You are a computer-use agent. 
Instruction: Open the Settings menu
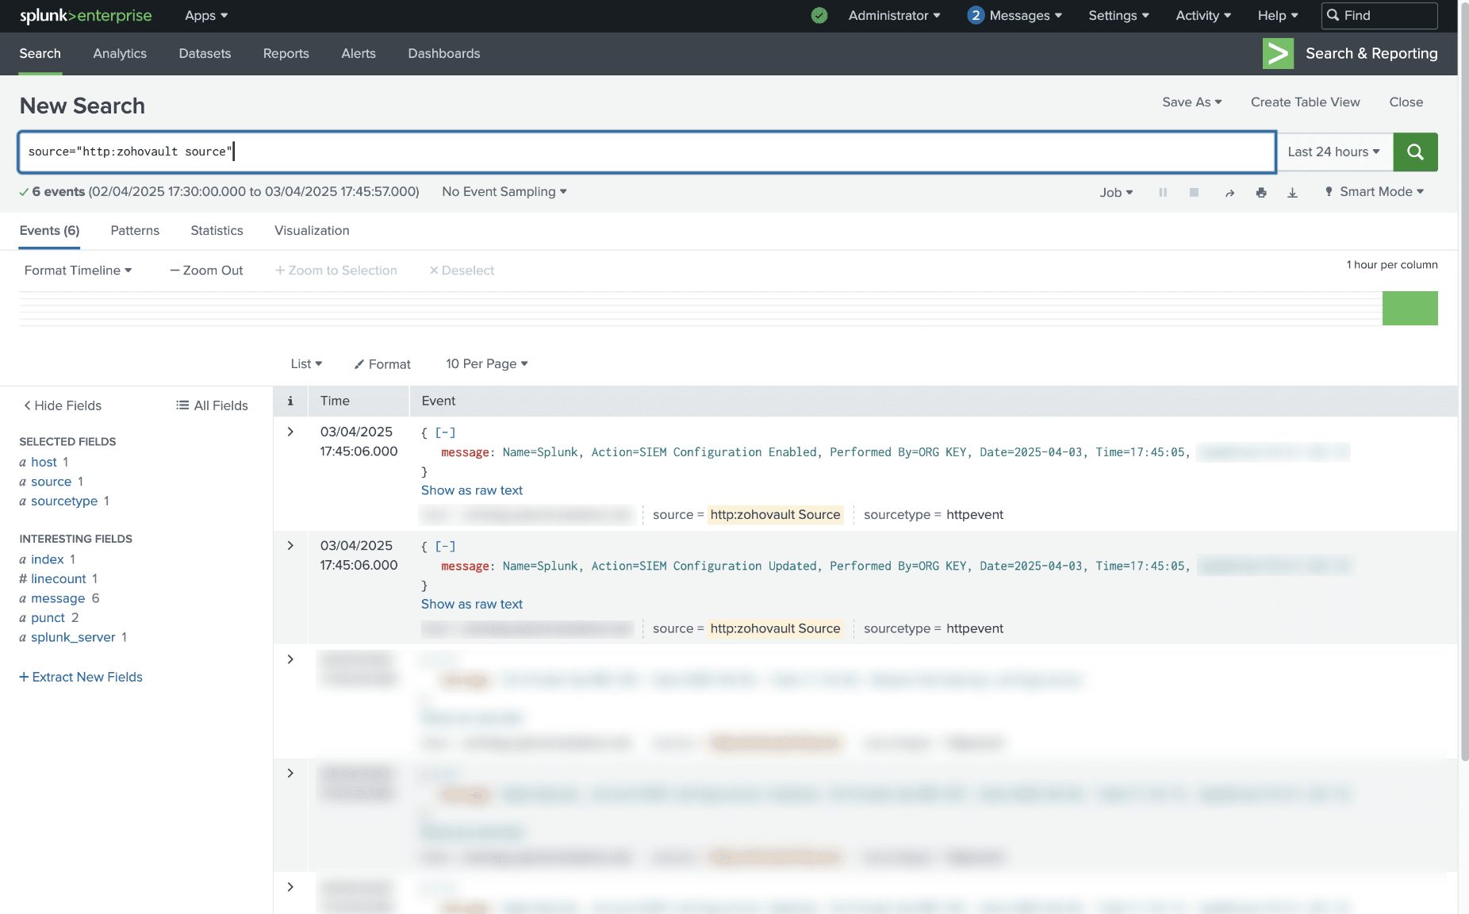click(1118, 15)
